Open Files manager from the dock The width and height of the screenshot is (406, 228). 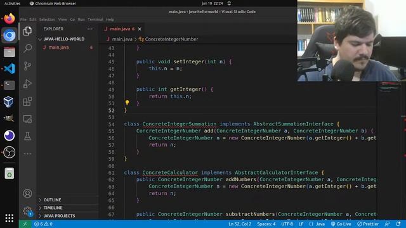(x=10, y=52)
